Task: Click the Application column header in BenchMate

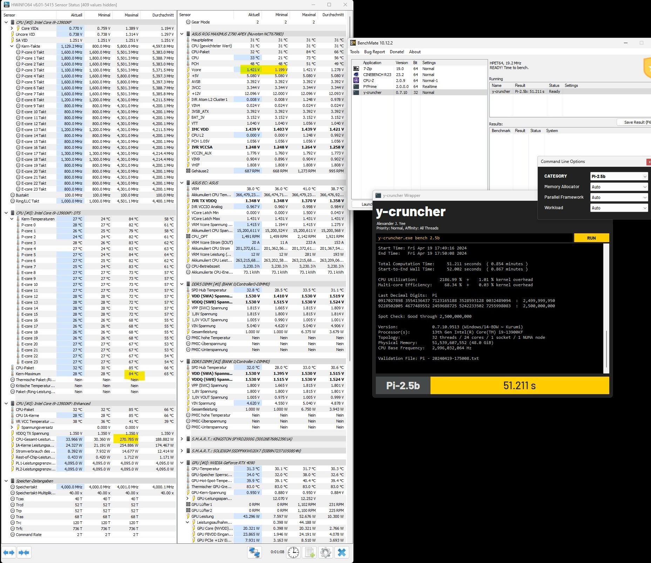Action: click(372, 63)
